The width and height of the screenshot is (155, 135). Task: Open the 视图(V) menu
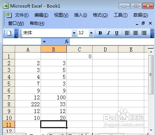point(61,15)
